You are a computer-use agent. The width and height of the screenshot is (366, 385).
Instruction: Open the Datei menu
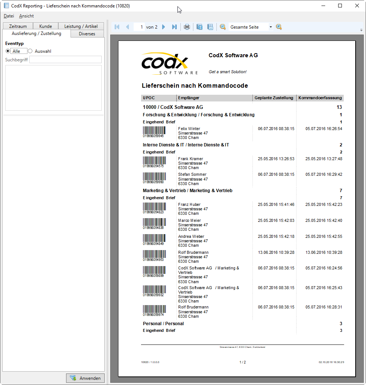[9, 16]
